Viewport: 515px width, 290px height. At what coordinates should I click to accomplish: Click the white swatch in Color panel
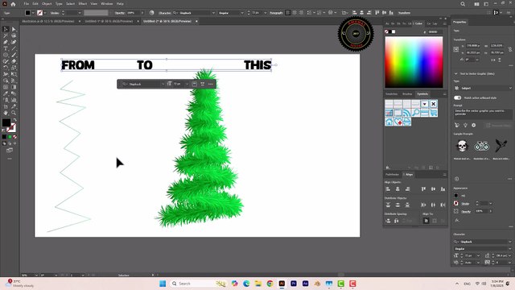click(x=393, y=32)
